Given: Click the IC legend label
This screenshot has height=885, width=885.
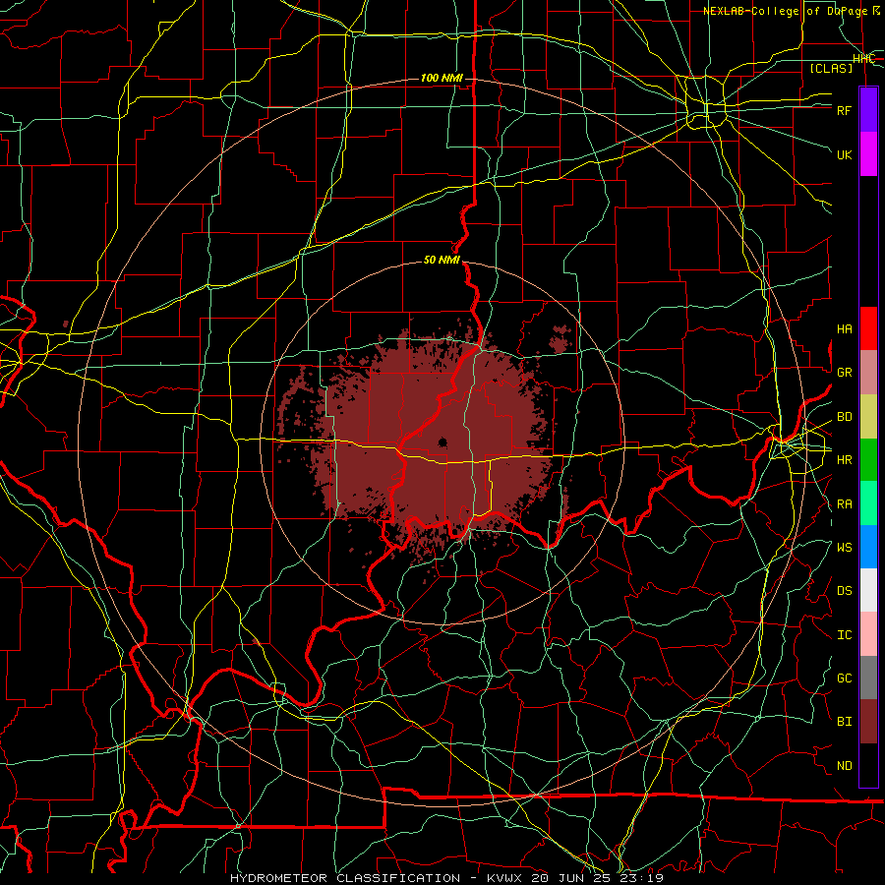Looking at the screenshot, I should pyautogui.click(x=844, y=635).
